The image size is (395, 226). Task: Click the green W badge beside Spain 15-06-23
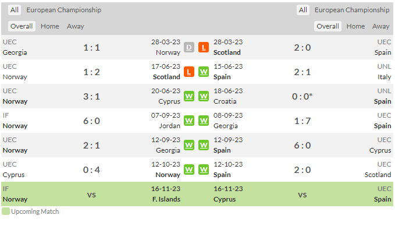click(x=204, y=72)
